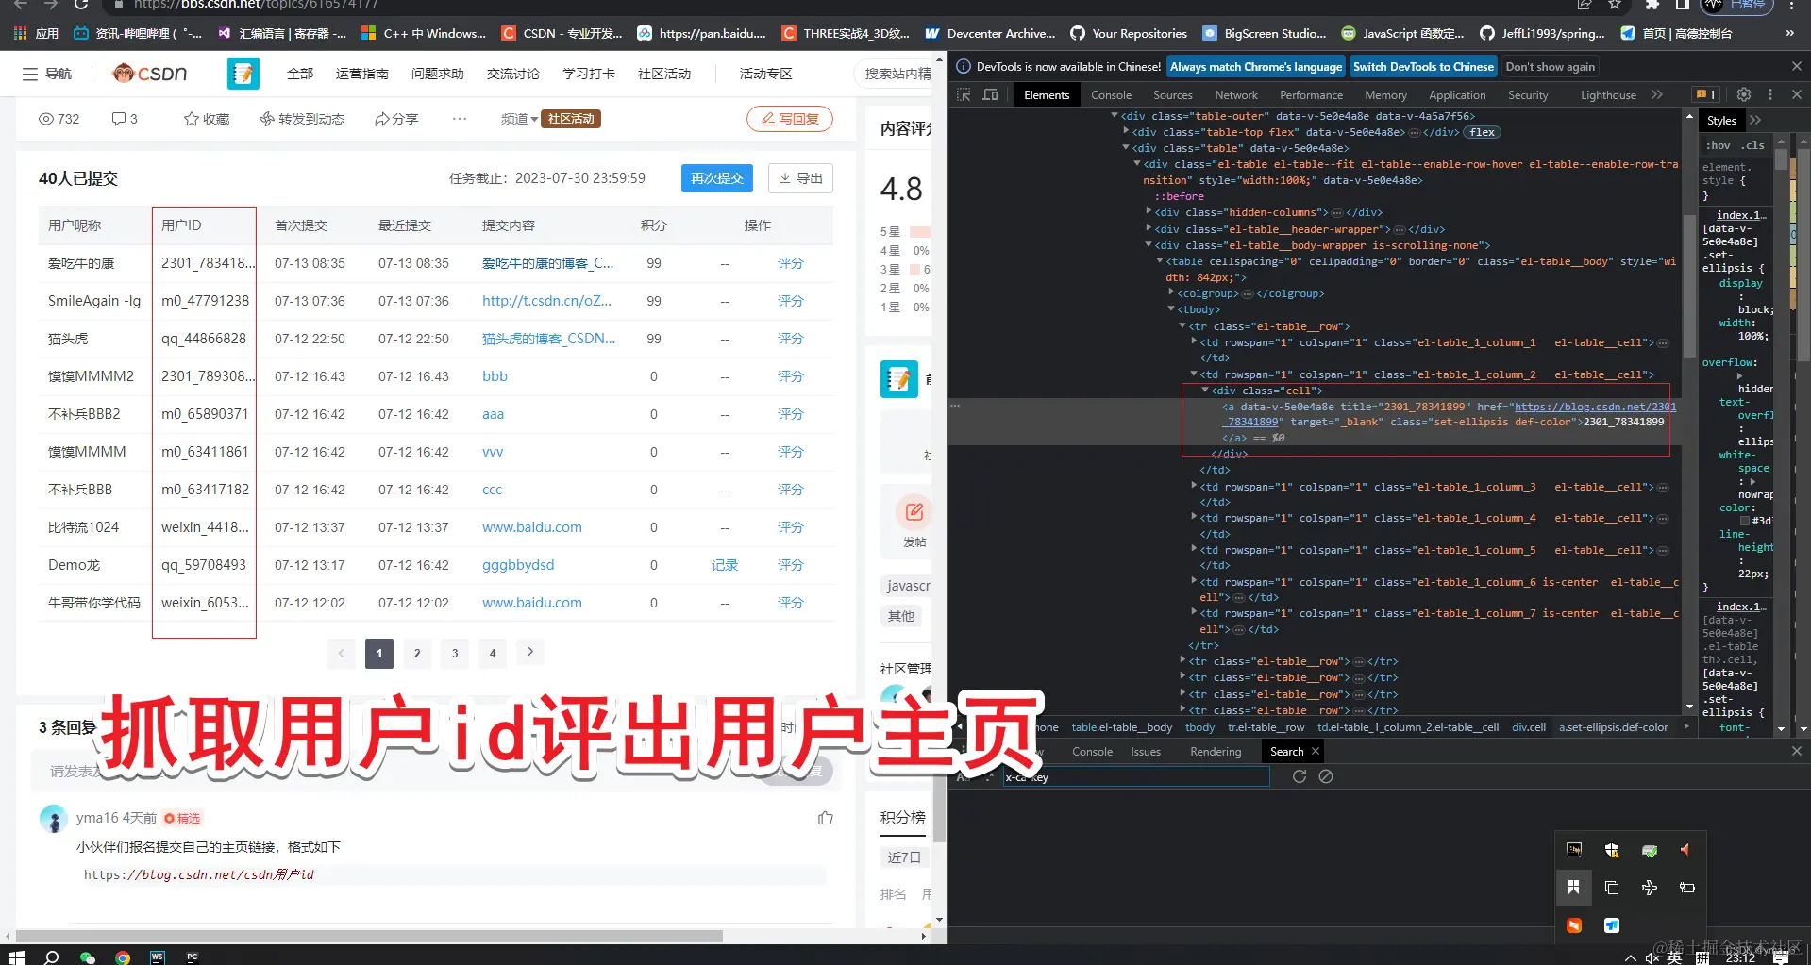The width and height of the screenshot is (1811, 965).
Task: Click the Windows Security tray icon
Action: coord(1612,850)
